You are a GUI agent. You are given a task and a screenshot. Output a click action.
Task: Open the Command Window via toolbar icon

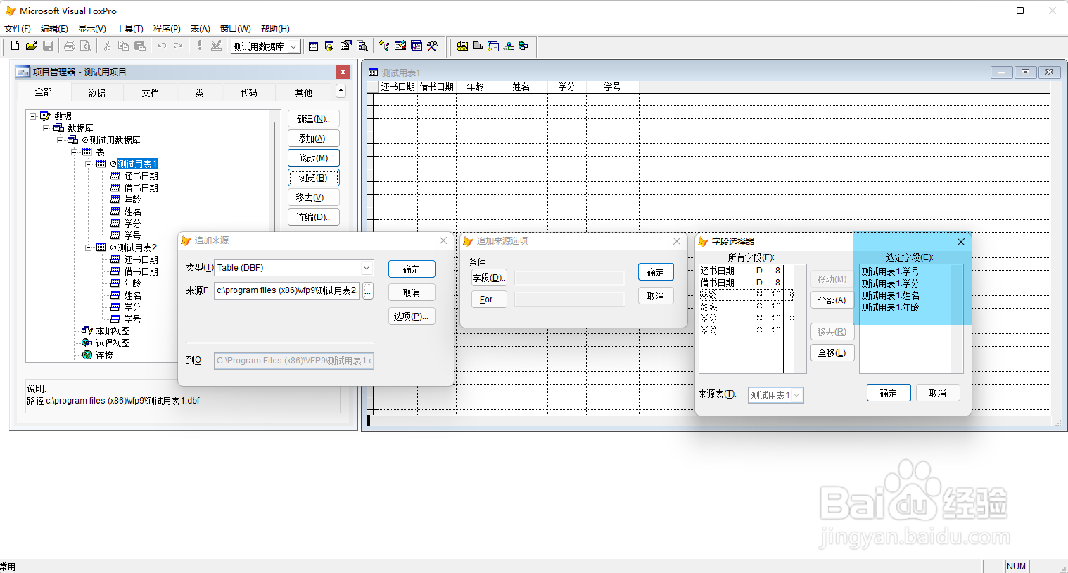[x=313, y=46]
